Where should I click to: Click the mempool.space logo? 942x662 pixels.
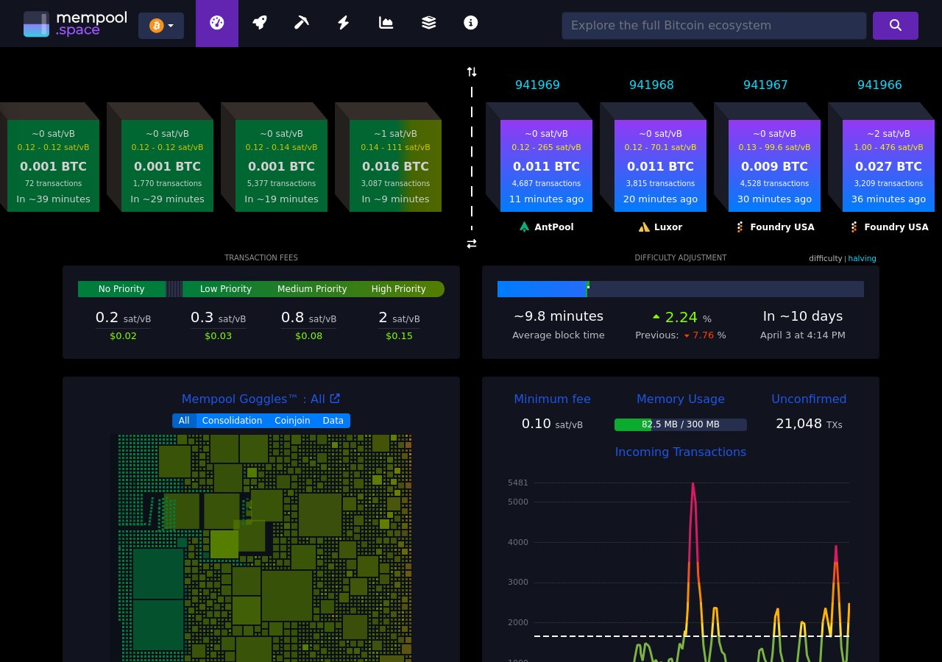74,23
